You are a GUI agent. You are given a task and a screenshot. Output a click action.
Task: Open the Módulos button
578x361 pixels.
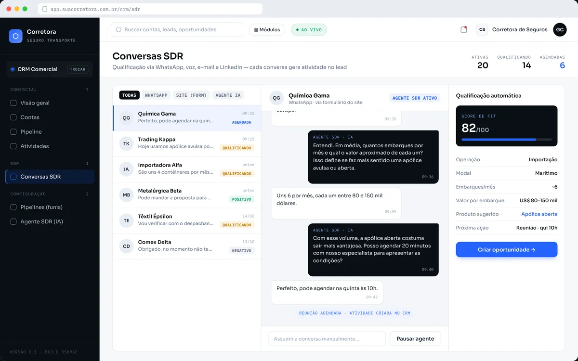coord(267,30)
